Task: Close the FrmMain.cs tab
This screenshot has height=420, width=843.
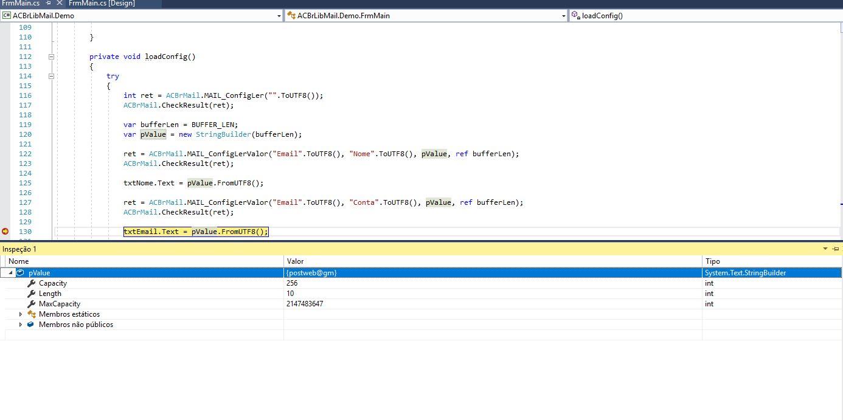Action: (x=59, y=3)
